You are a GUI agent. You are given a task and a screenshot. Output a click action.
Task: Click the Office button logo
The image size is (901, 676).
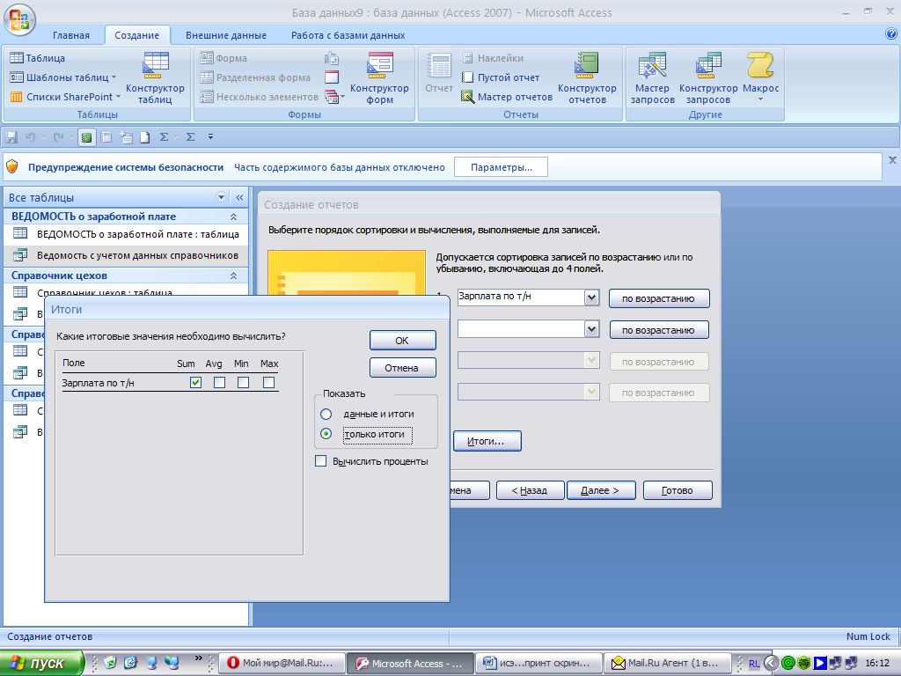click(19, 20)
